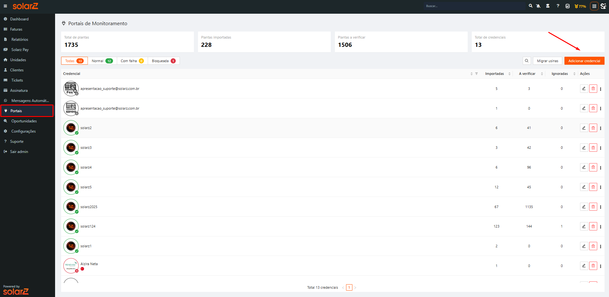Click the Migrar usinas button
609x297 pixels.
point(548,61)
